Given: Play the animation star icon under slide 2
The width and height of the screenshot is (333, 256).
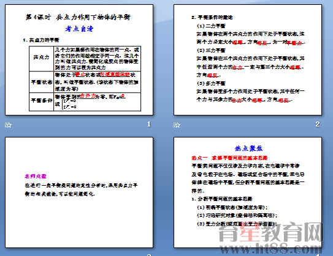Looking at the screenshot, I should coord(177,125).
